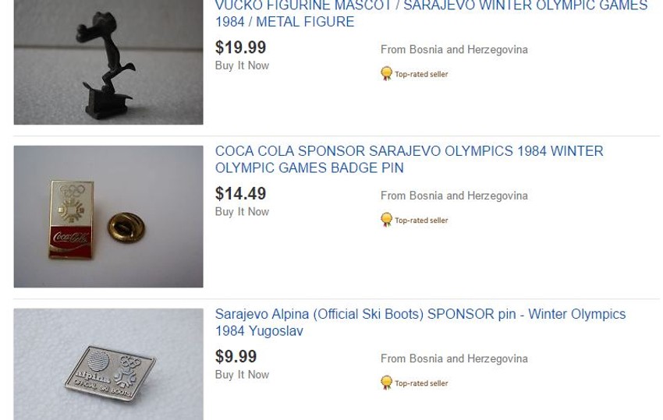The image size is (663, 420).
Task: Click the $14.49 price label
Action: tap(240, 193)
